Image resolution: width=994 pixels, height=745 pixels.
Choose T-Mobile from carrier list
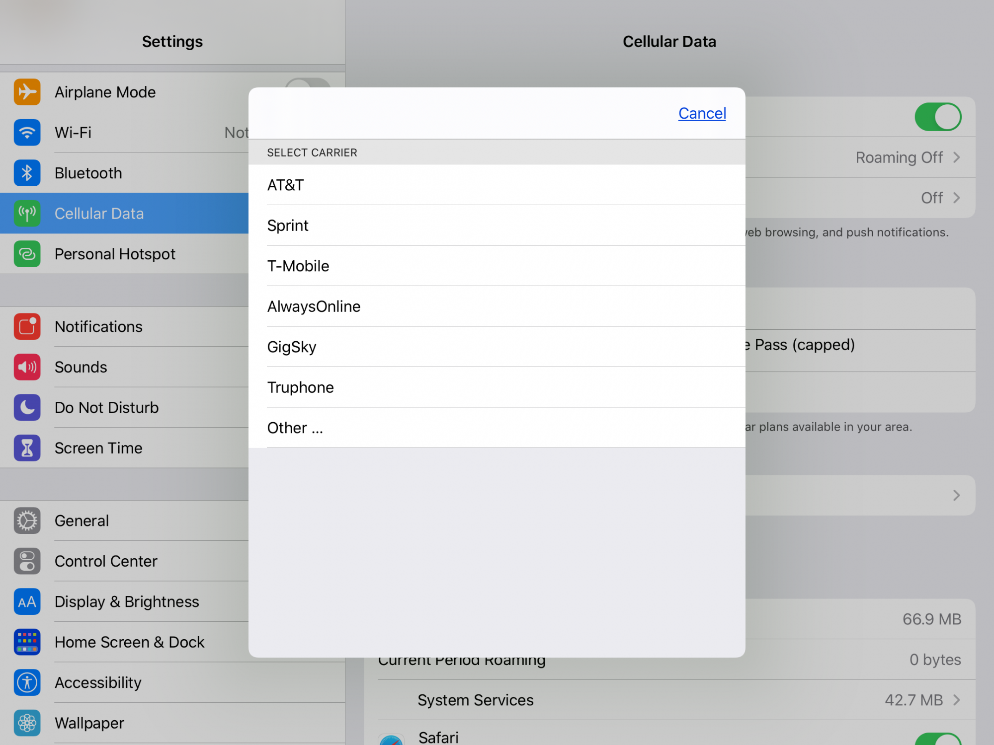pyautogui.click(x=497, y=266)
